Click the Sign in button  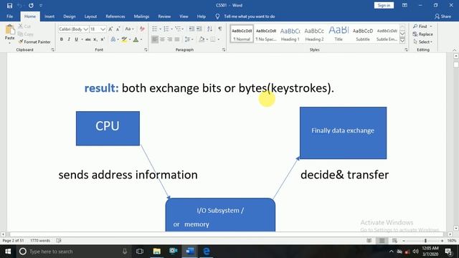coord(384,5)
